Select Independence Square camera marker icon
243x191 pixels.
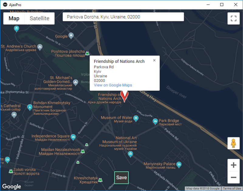(x=73, y=137)
